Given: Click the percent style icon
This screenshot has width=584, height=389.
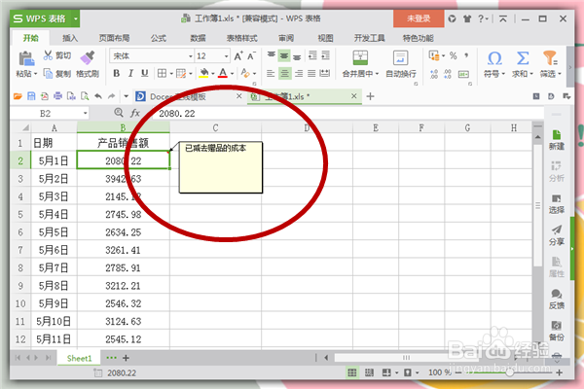Looking at the screenshot, I should [x=453, y=55].
